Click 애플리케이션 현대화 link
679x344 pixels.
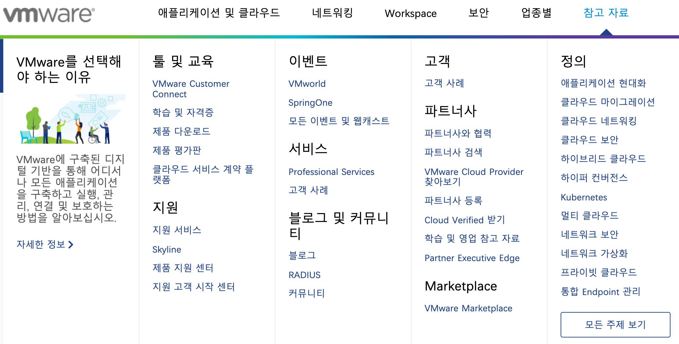603,83
